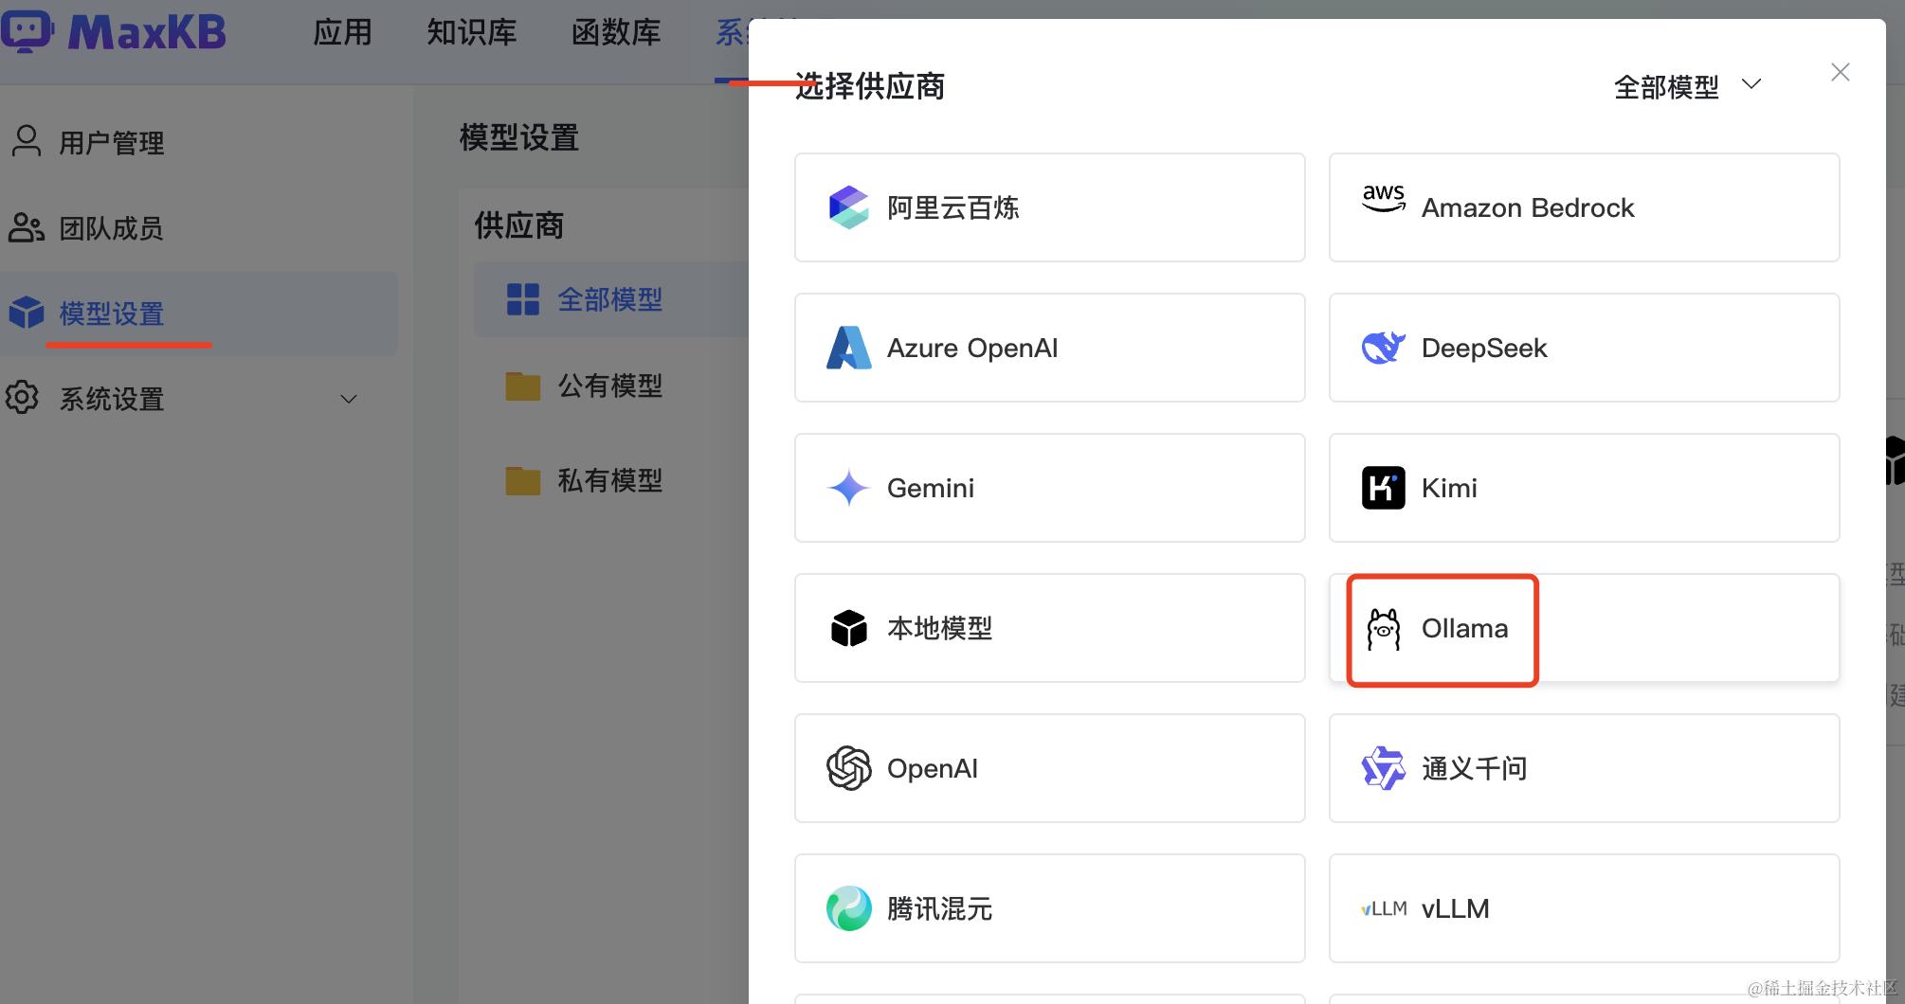Click the Gemini sparkle icon
The image size is (1905, 1004).
[848, 488]
